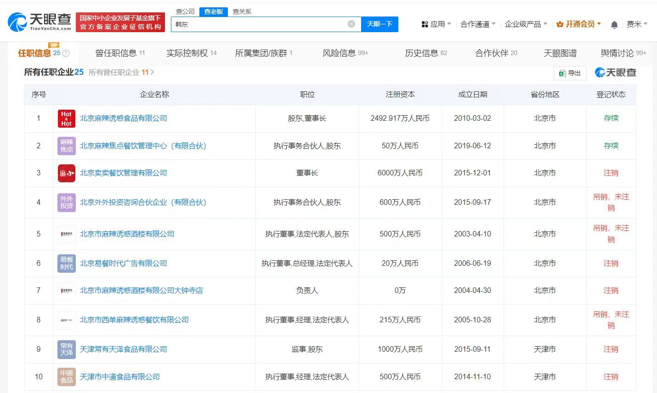Click the VIP badge on 任职信息
The width and height of the screenshot is (657, 393).
point(53,45)
